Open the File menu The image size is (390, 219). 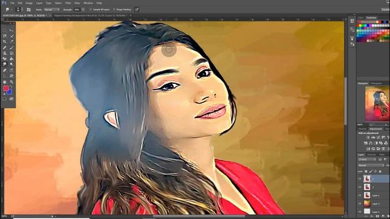click(12, 3)
